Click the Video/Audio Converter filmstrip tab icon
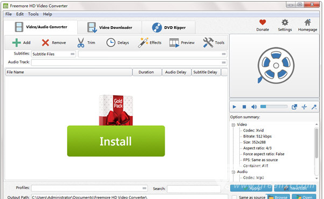The height and width of the screenshot is (199, 324). 19,27
